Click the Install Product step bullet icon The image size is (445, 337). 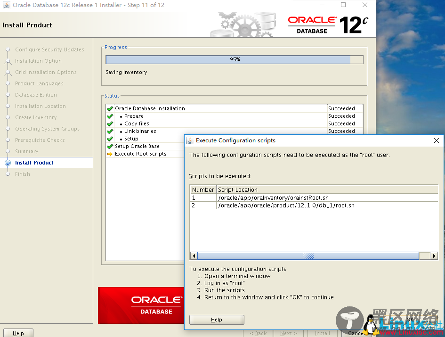click(8, 163)
